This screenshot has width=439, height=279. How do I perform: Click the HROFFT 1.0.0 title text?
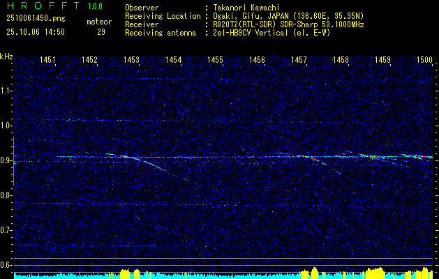(x=54, y=6)
